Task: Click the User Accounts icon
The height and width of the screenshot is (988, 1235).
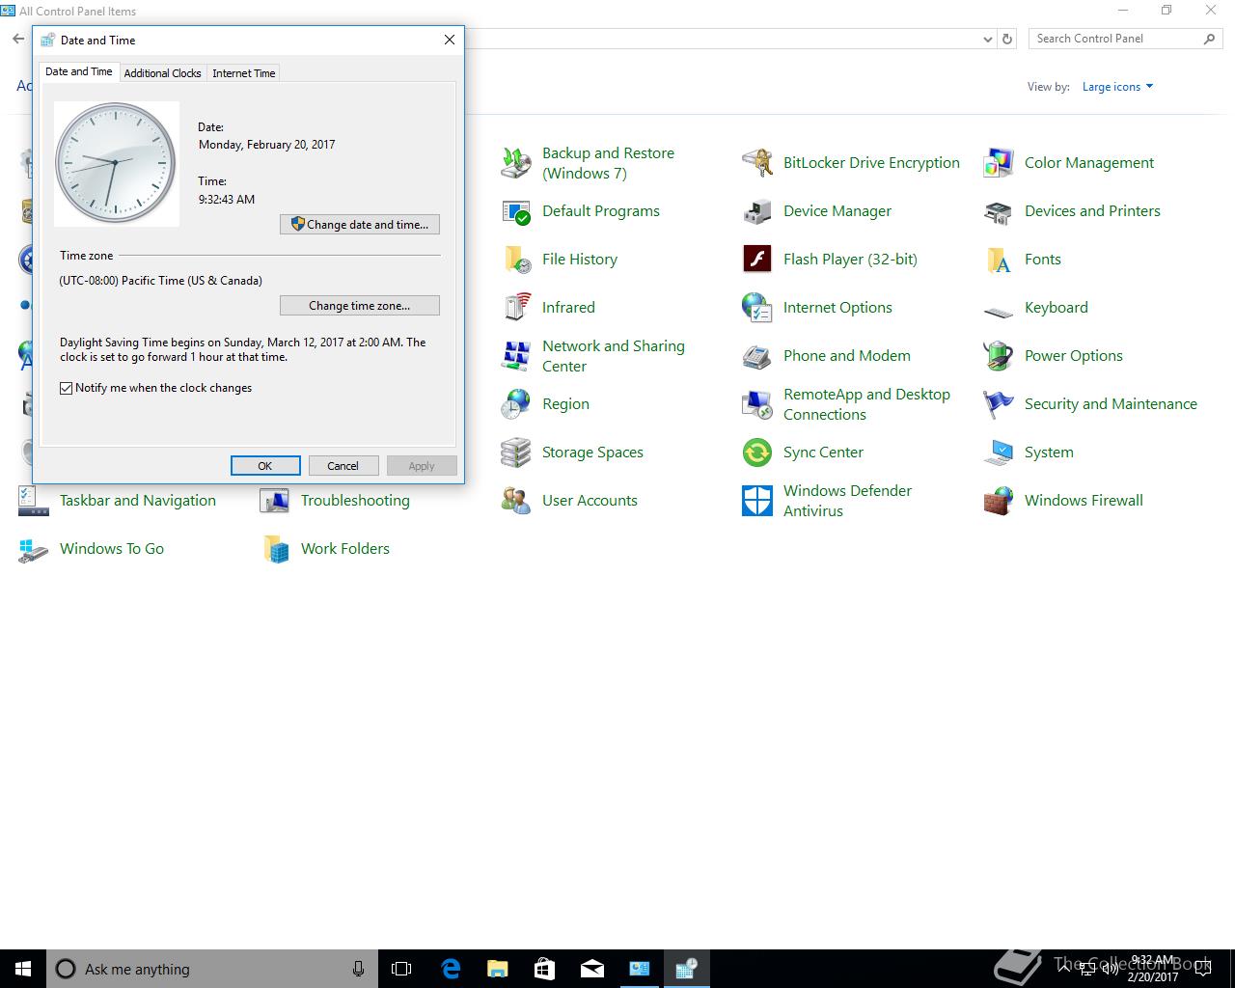Action: (516, 501)
